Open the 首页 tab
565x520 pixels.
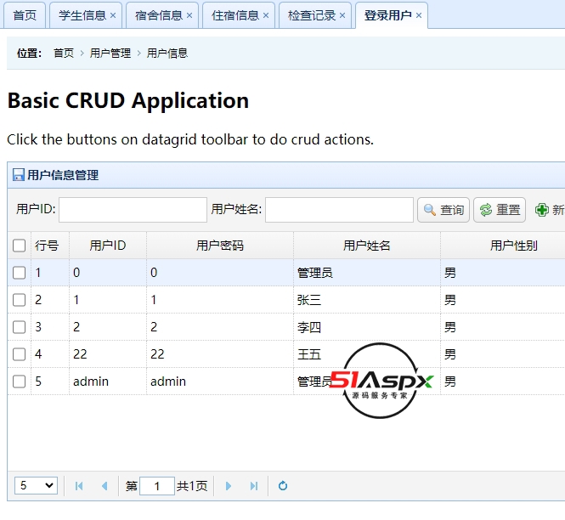(25, 15)
